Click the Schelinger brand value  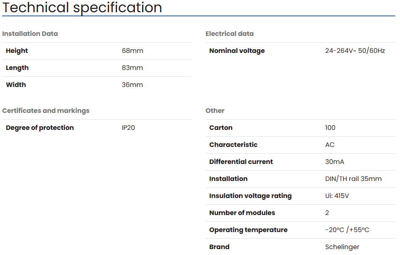[x=342, y=247]
